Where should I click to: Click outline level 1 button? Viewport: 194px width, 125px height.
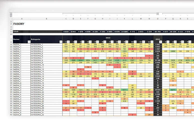11,14
